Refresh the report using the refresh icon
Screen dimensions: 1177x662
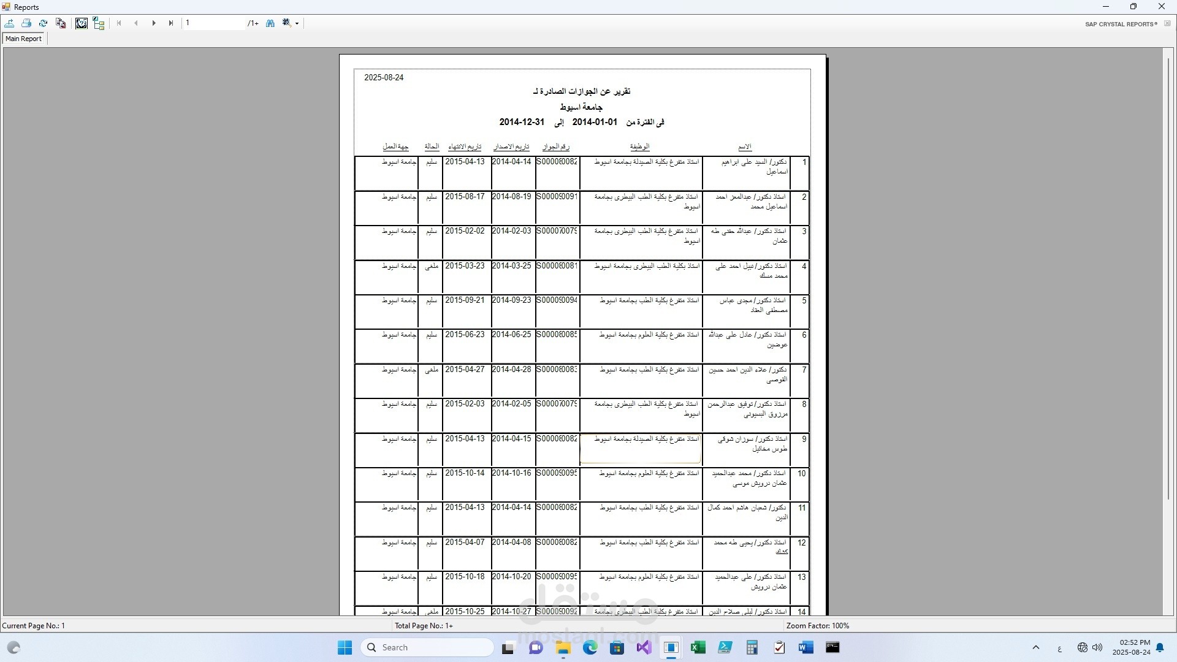click(x=44, y=23)
